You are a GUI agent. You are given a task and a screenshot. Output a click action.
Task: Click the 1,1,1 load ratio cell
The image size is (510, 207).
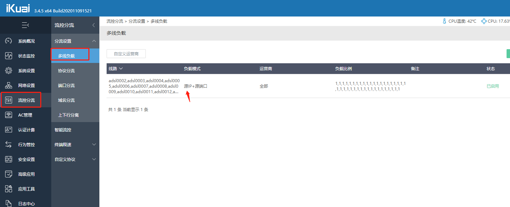click(x=371, y=86)
